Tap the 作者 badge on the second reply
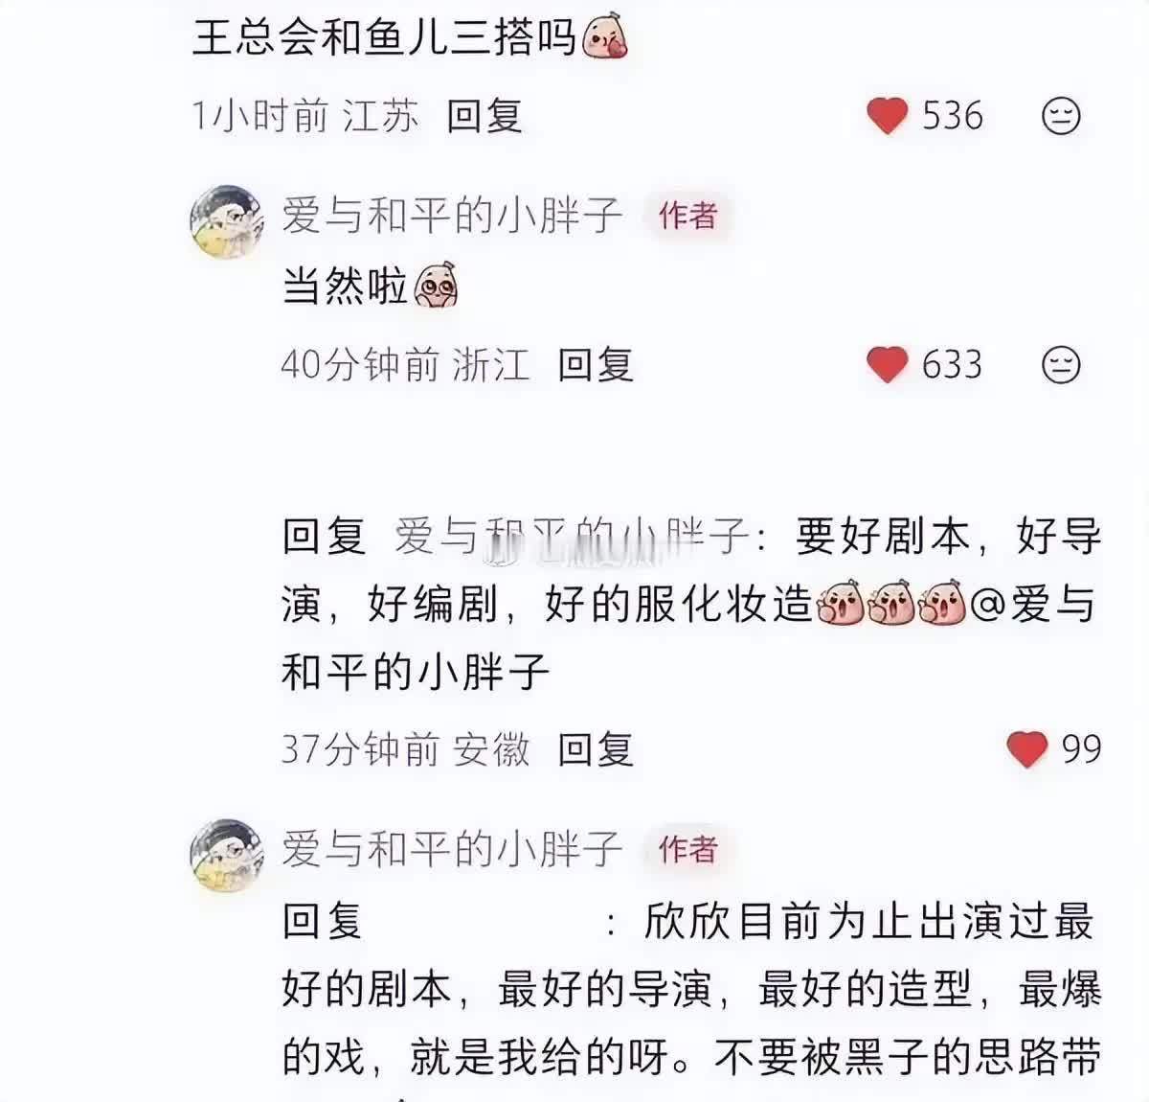Screen dimensions: 1149x1102 (687, 848)
